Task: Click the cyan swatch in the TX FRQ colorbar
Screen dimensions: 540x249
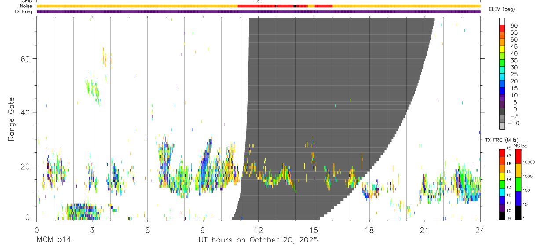Action: coord(502,192)
